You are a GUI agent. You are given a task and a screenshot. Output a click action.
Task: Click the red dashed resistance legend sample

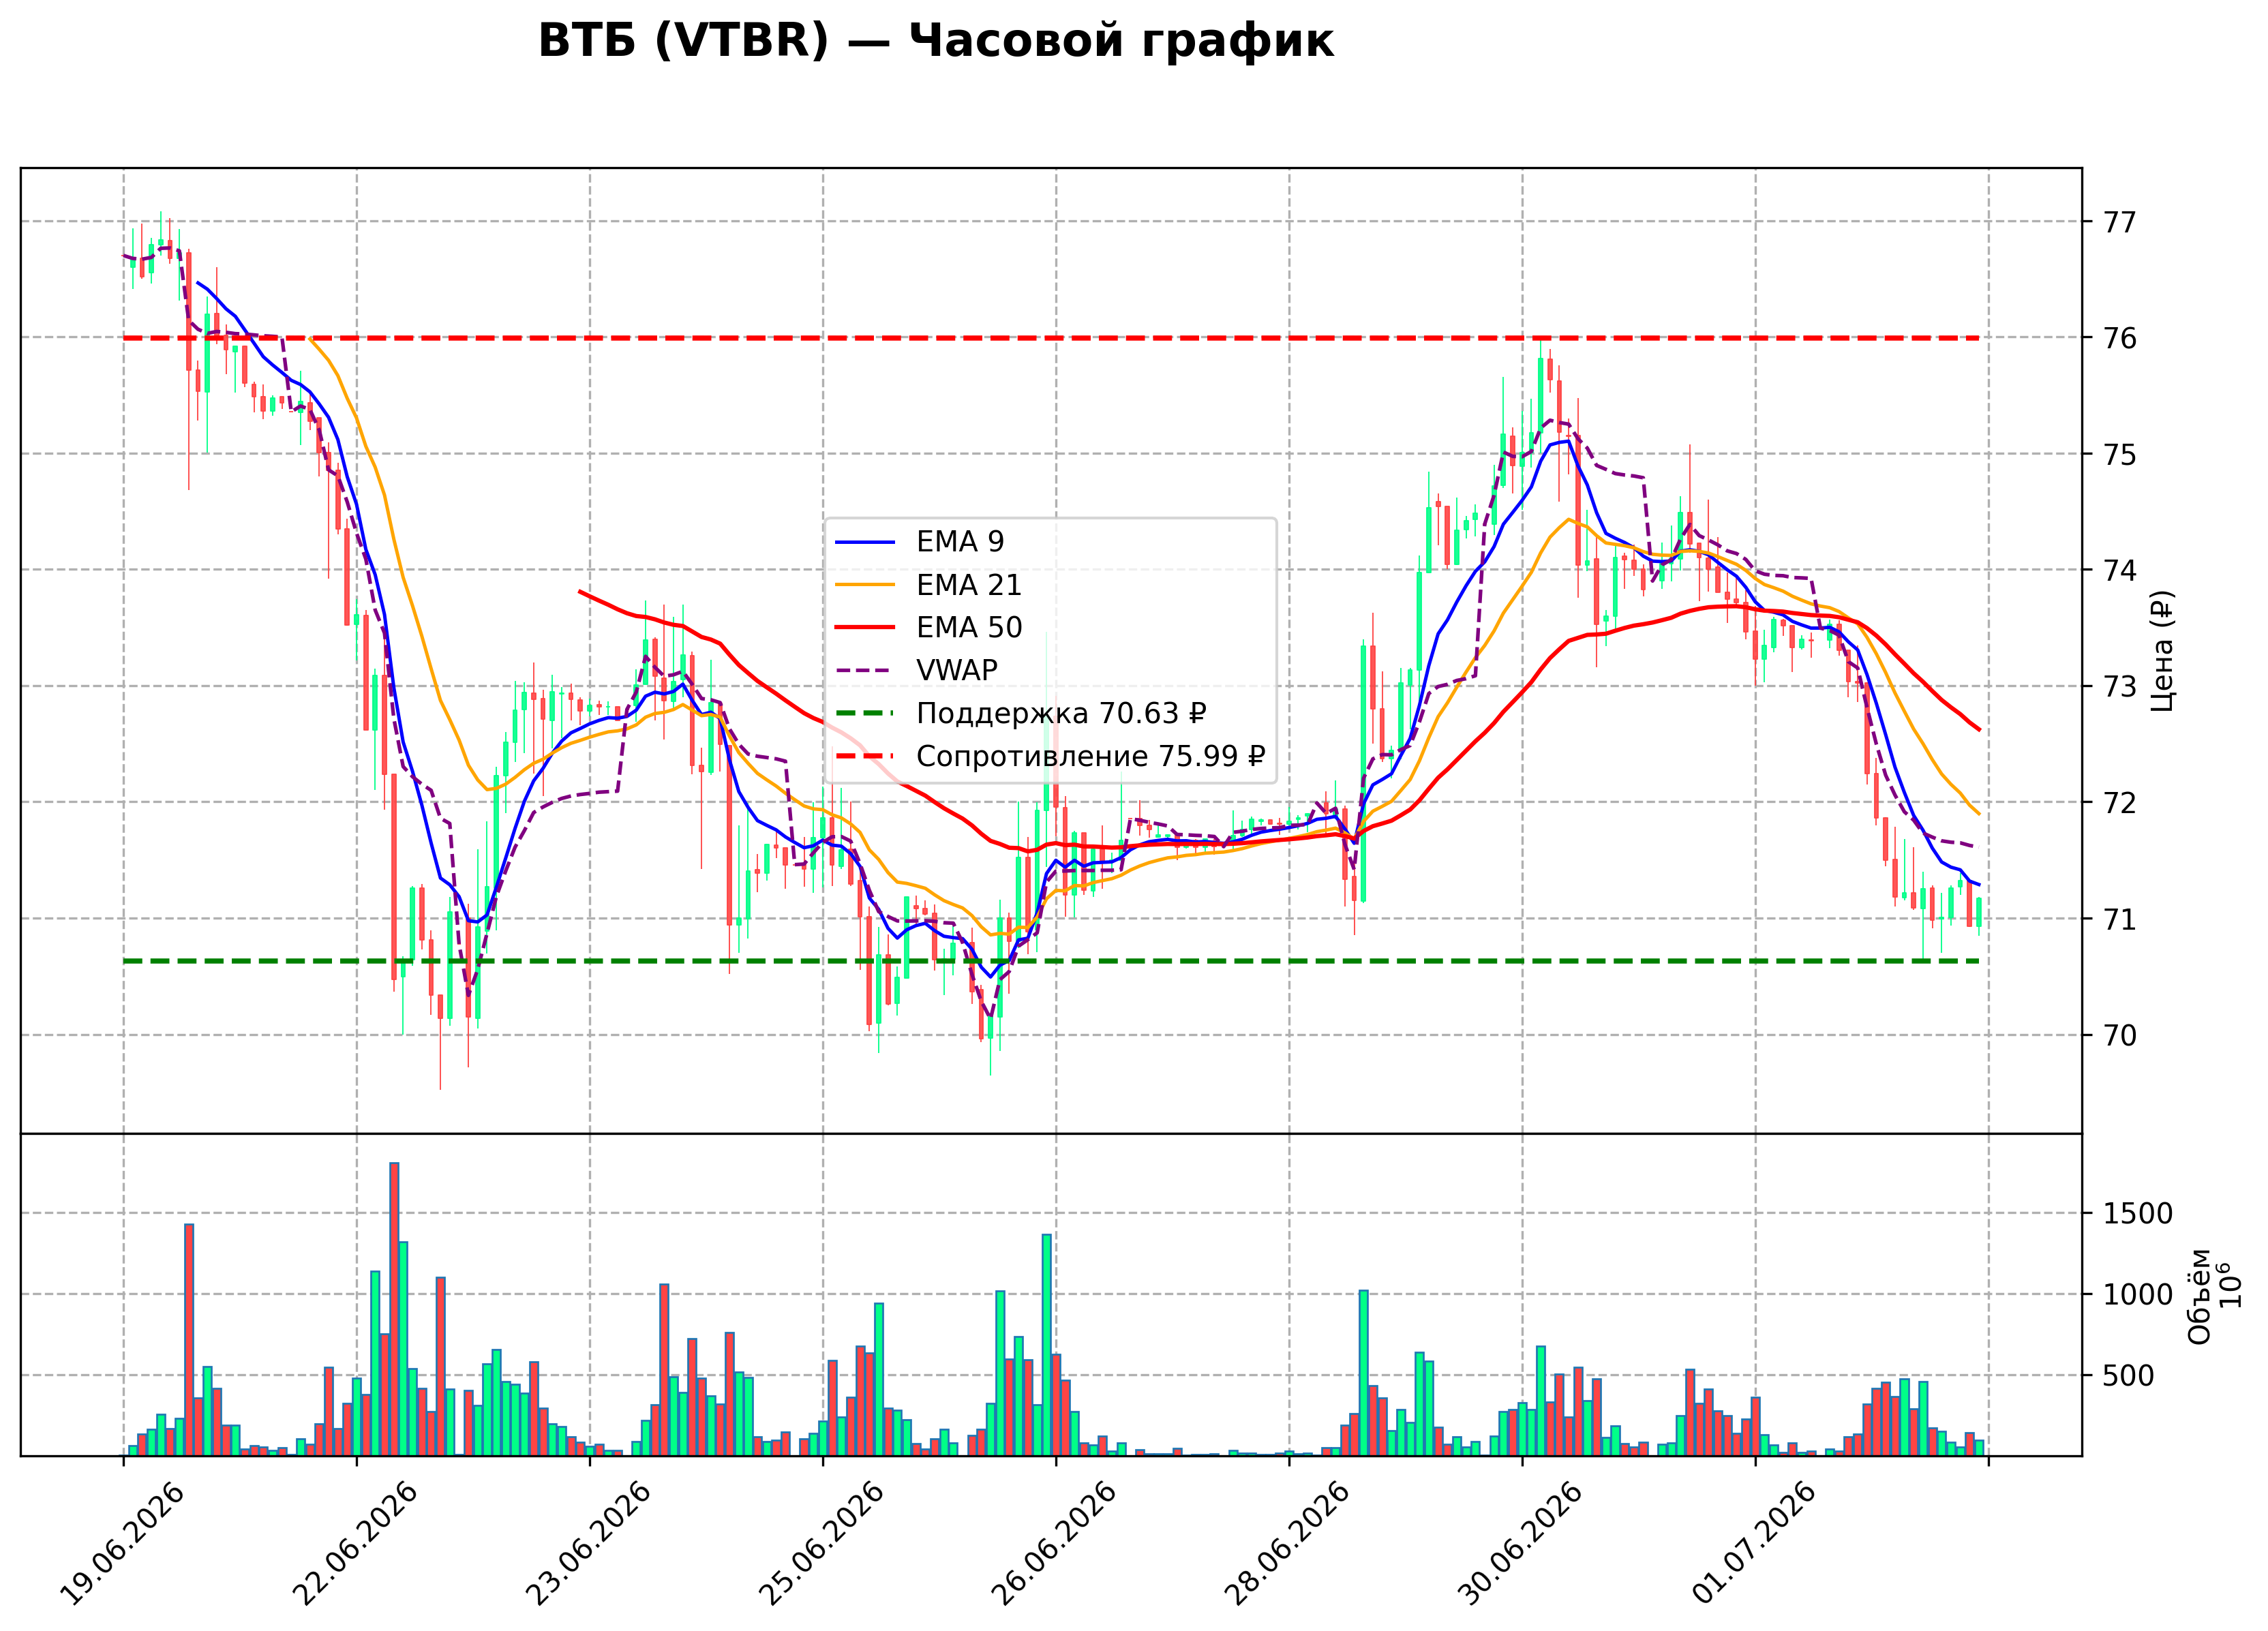click(865, 757)
